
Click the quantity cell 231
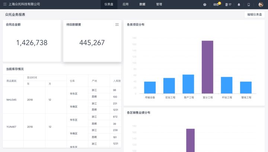click(x=115, y=104)
